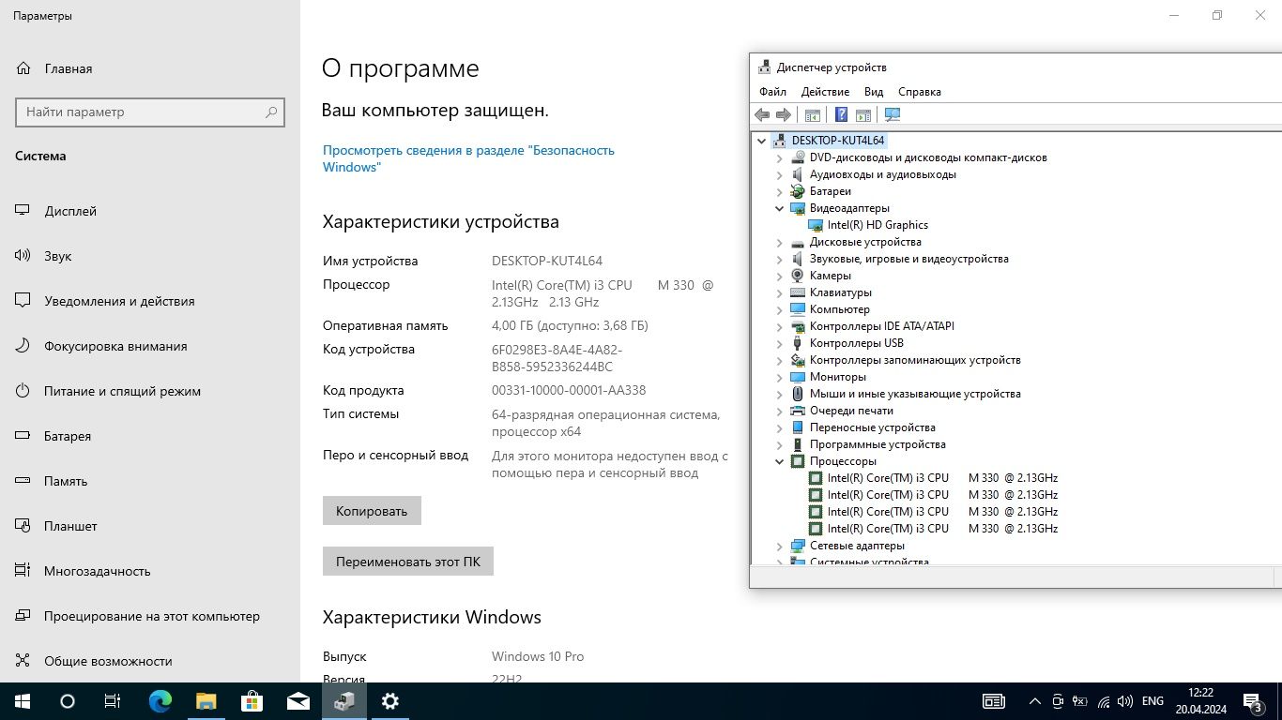1282x720 pixels.
Task: Open the Вид menu
Action: pos(874,92)
